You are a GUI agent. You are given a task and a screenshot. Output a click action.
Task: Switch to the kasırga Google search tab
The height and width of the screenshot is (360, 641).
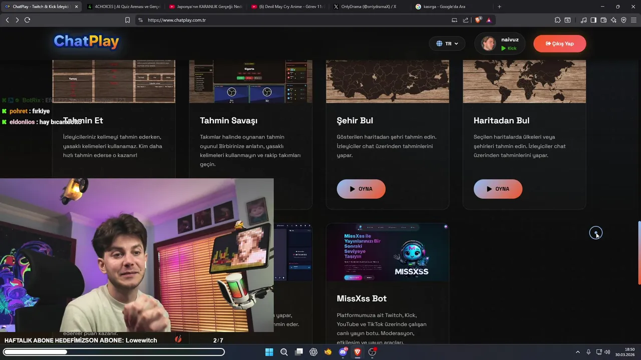[x=452, y=6]
